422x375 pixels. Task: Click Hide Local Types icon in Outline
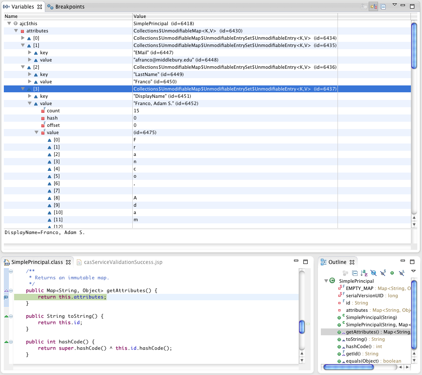402,273
